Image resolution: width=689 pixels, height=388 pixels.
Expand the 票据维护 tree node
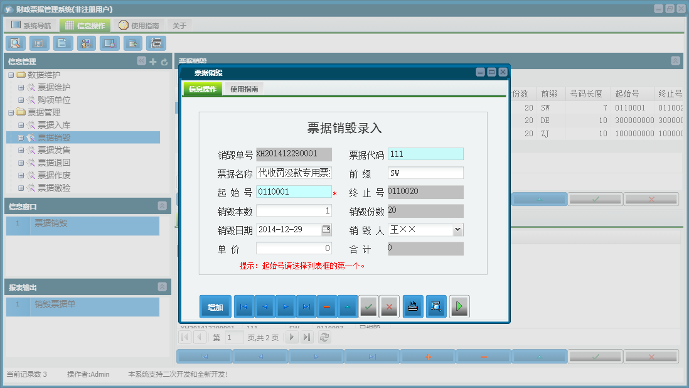21,87
